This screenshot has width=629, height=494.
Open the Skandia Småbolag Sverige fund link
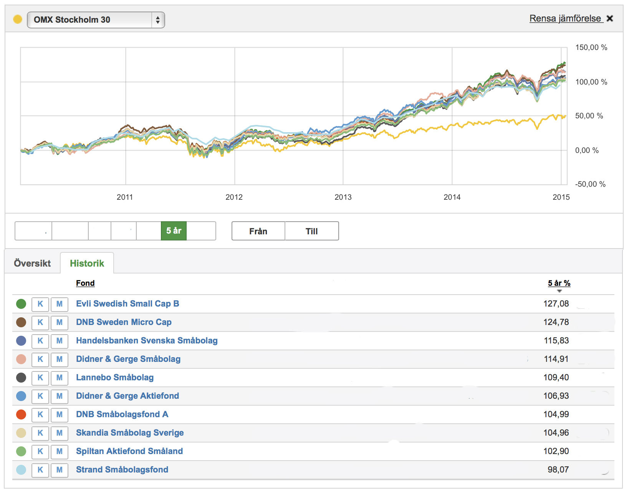130,433
